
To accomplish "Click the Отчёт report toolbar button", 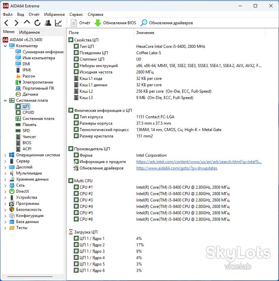I will click(x=80, y=23).
